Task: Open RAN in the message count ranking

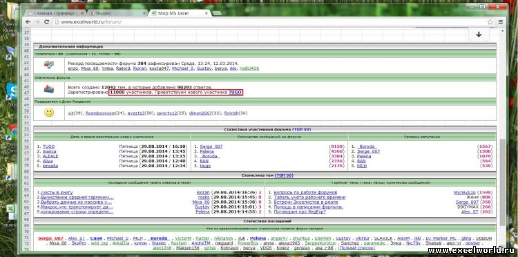Action: (204, 161)
